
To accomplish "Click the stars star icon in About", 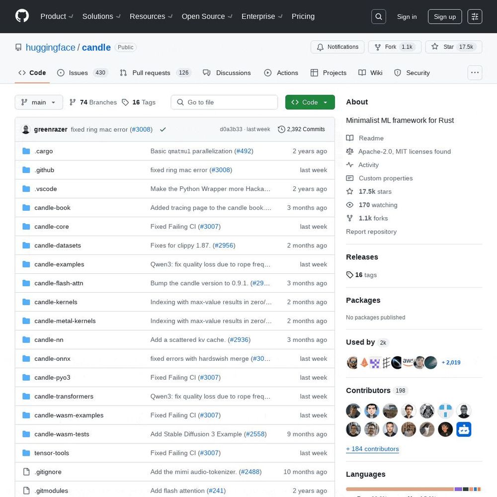I will click(x=349, y=191).
